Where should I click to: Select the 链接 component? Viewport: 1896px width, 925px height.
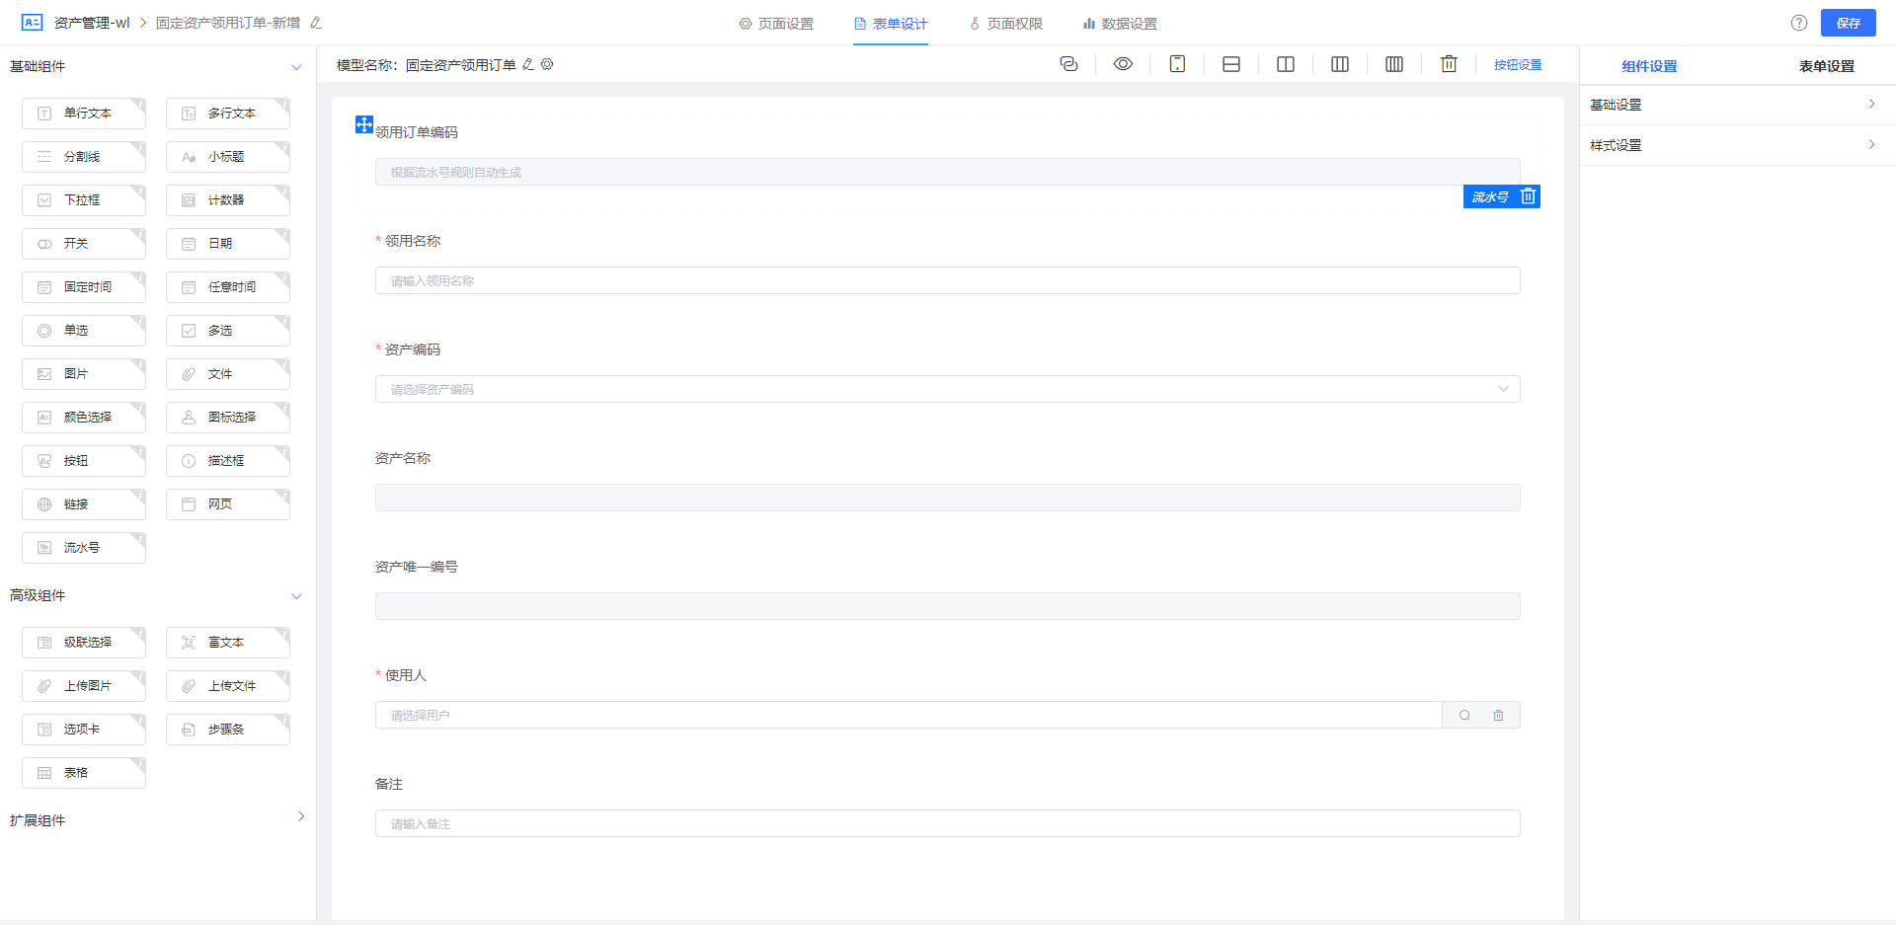84,504
